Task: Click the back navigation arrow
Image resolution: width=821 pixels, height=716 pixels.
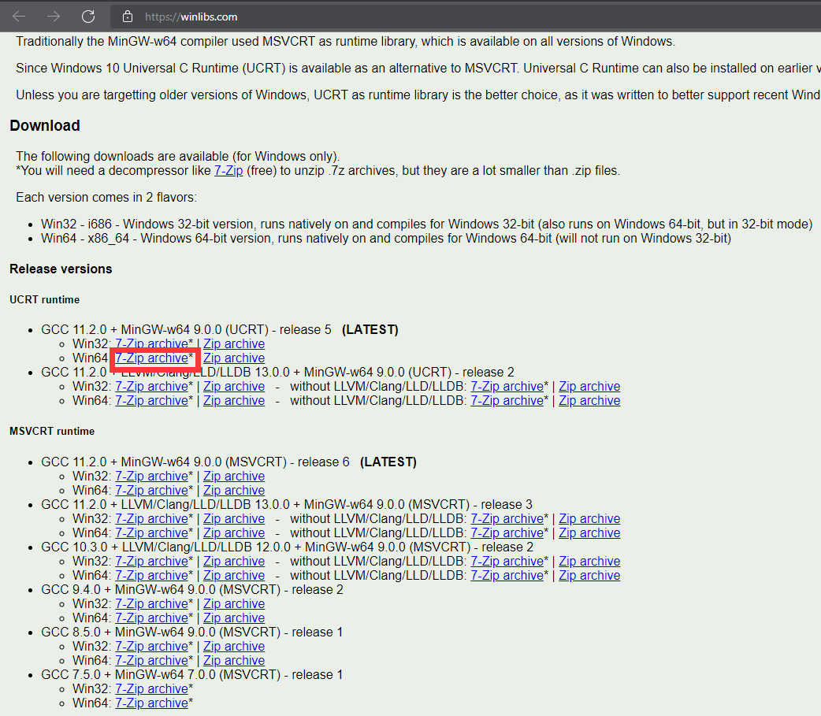Action: pos(18,16)
